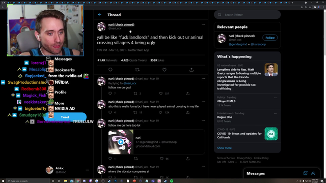This screenshot has width=326, height=183.
Task: Open Terms of Service link
Action: pos(226,158)
